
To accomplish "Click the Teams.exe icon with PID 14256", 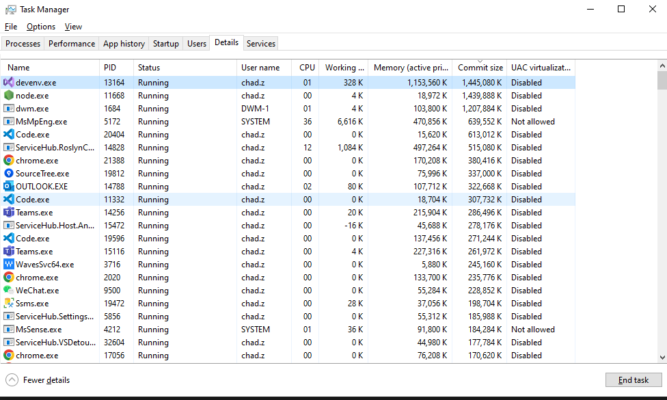I will click(x=9, y=213).
